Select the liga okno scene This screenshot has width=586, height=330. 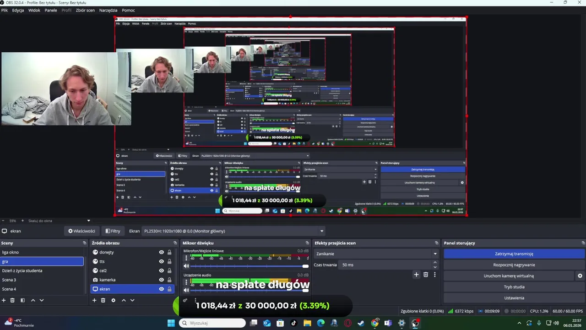pos(42,252)
